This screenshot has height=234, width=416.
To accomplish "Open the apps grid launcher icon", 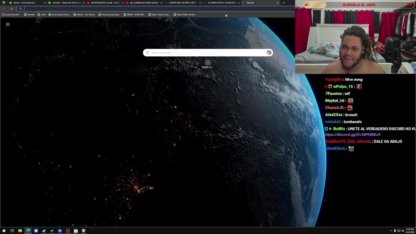I will [x=8, y=24].
